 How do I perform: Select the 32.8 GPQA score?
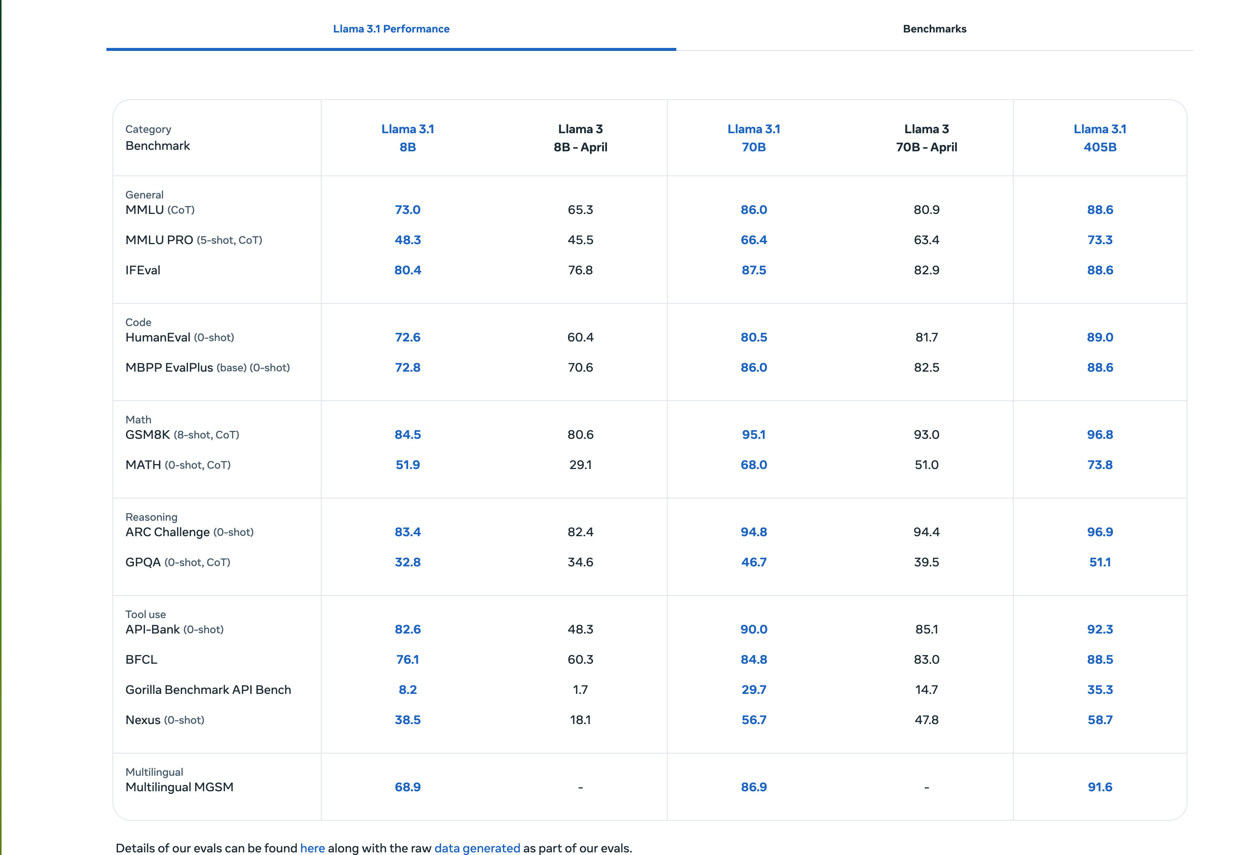pos(408,563)
